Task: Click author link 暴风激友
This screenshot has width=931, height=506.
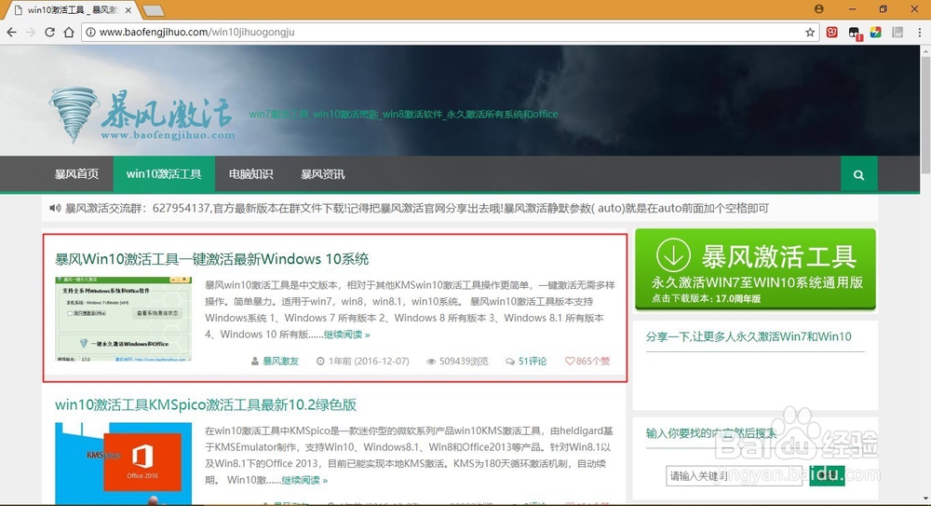Action: point(280,361)
